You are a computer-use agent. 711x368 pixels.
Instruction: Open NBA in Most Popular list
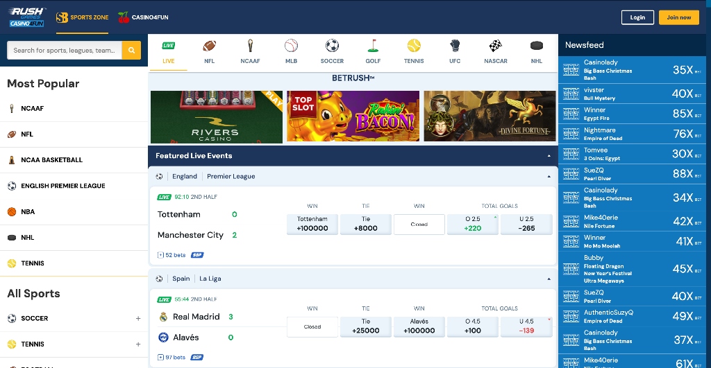[74, 212]
